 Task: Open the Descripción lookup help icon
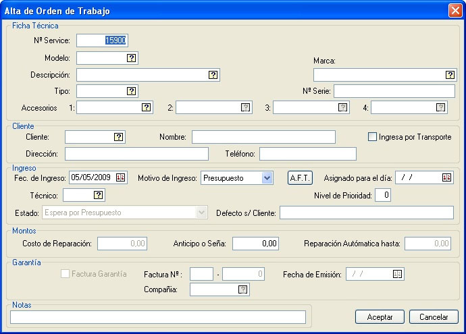(213, 75)
